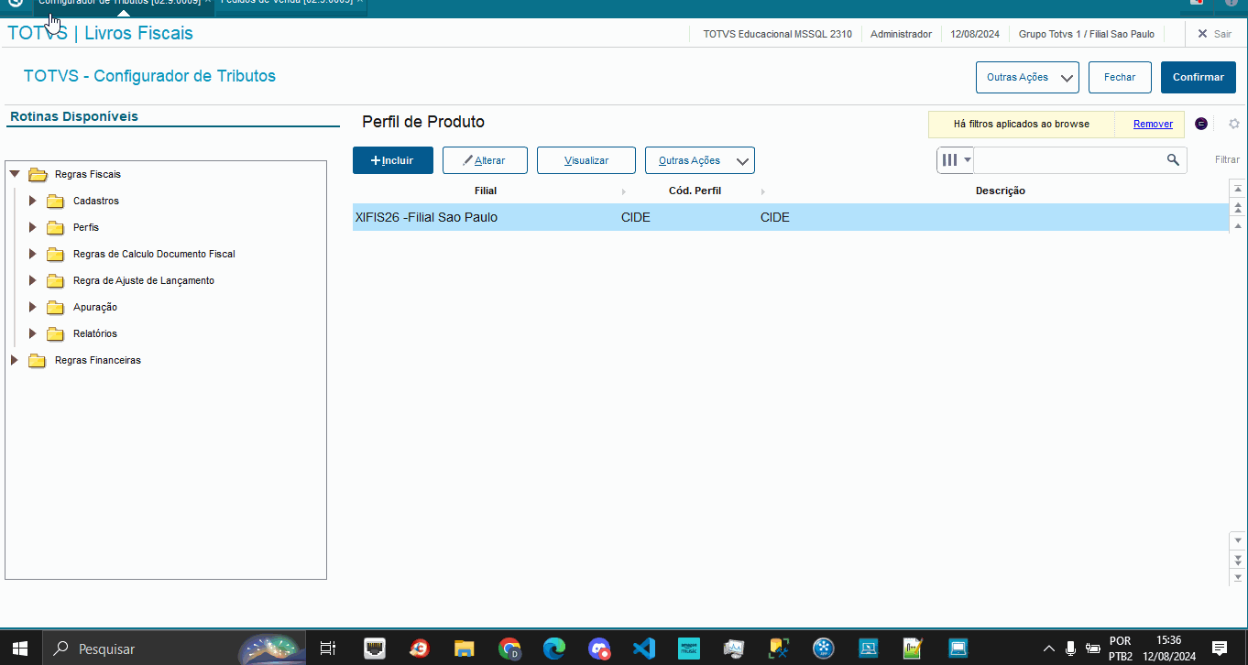
Task: Sort by the Descrição column header
Action: pos(1000,191)
